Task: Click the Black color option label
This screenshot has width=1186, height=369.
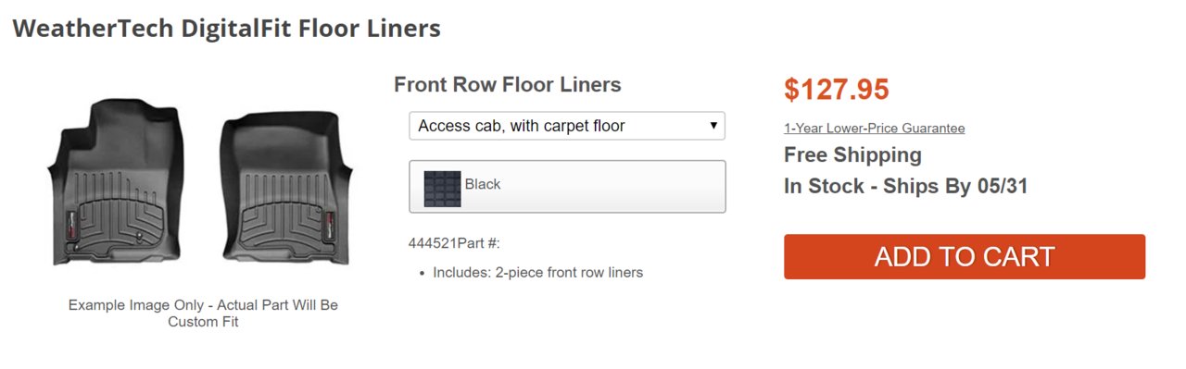Action: [x=483, y=184]
